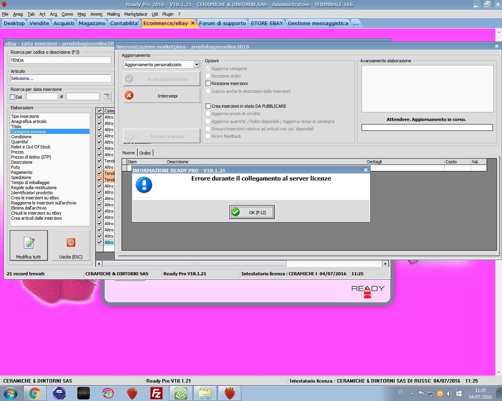Launch Google Chrome from the taskbar
The width and height of the screenshot is (502, 401).
pyautogui.click(x=35, y=393)
